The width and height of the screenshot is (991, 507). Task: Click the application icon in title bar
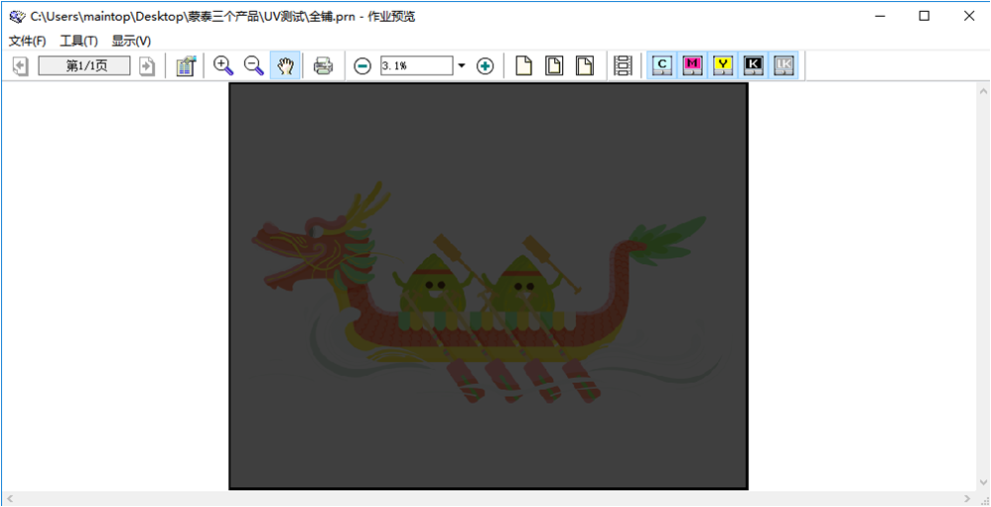(17, 17)
